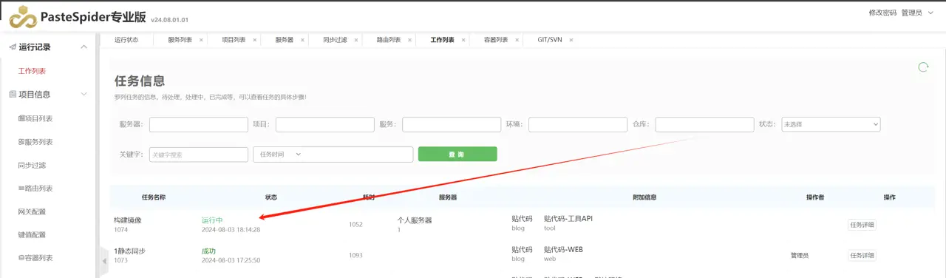
Task: Close the 服务列表 tab
Action: 201,40
